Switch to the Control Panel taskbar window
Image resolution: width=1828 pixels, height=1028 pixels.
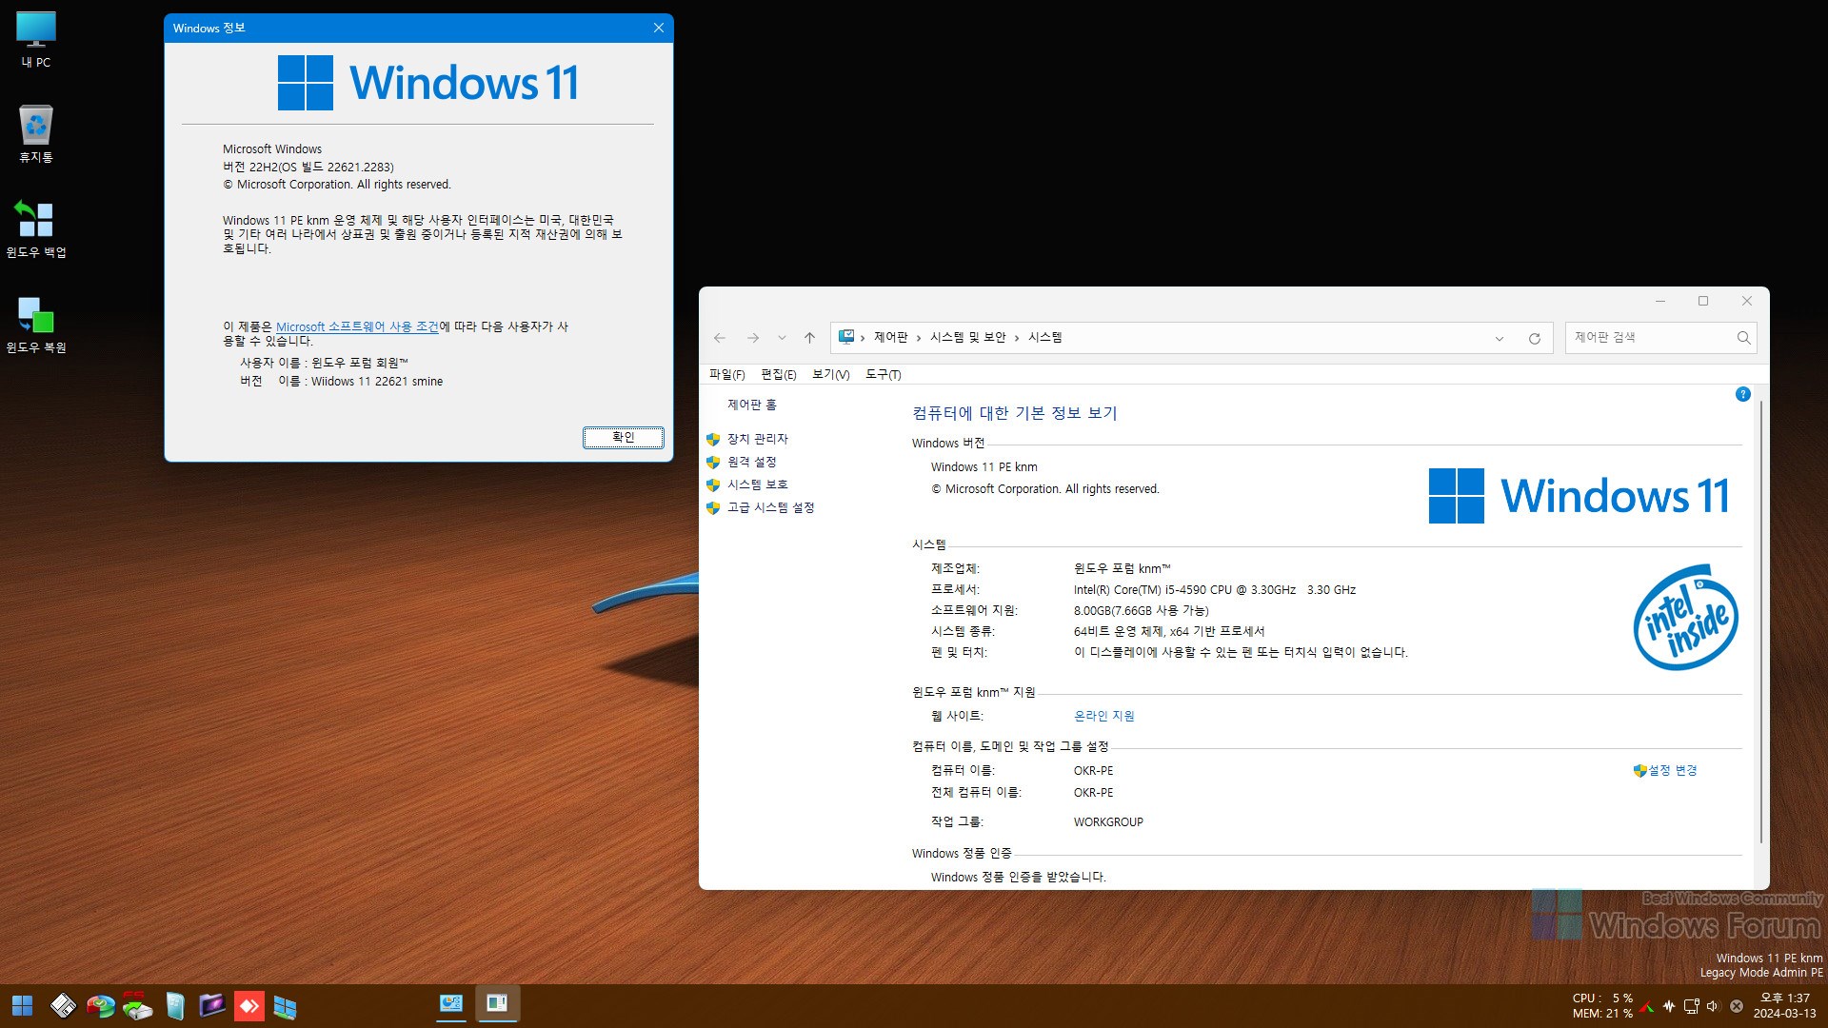pos(451,1003)
